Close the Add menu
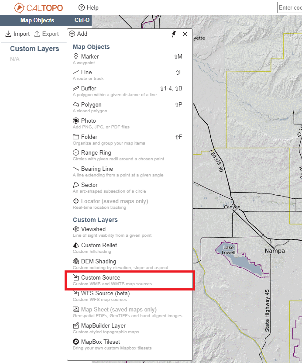Viewport: 302px width, 363px height. (185, 34)
